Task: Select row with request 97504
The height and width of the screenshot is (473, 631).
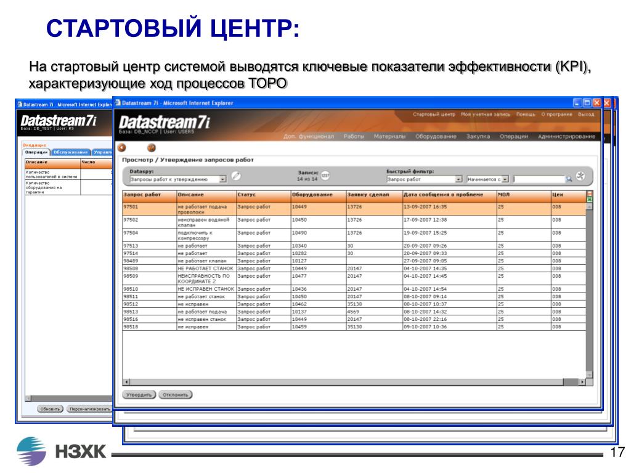Action: [x=354, y=235]
